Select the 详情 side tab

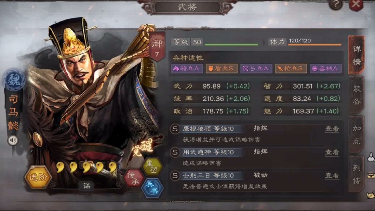(356, 55)
